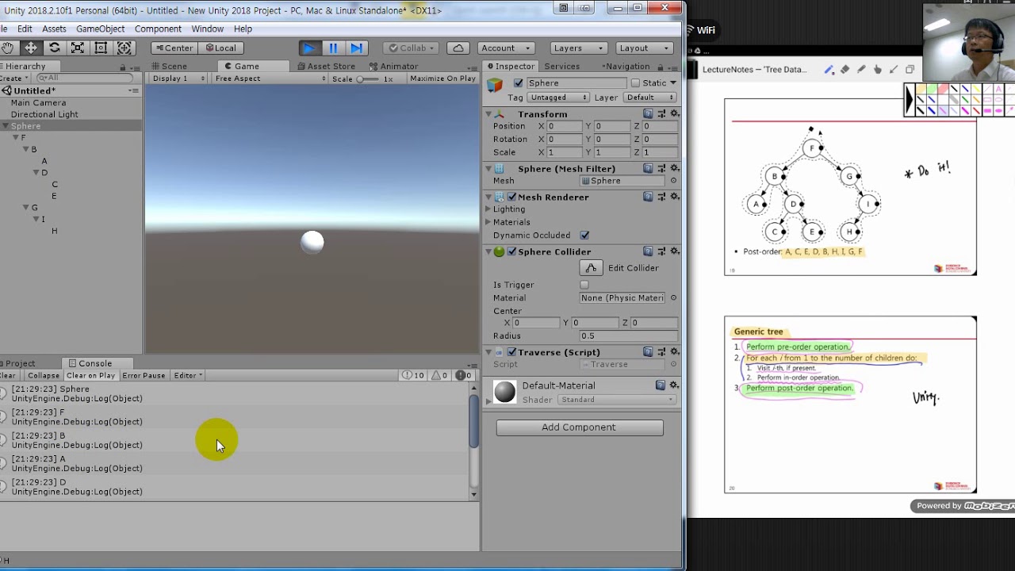Toggle Error Pause in Console

pyautogui.click(x=144, y=376)
